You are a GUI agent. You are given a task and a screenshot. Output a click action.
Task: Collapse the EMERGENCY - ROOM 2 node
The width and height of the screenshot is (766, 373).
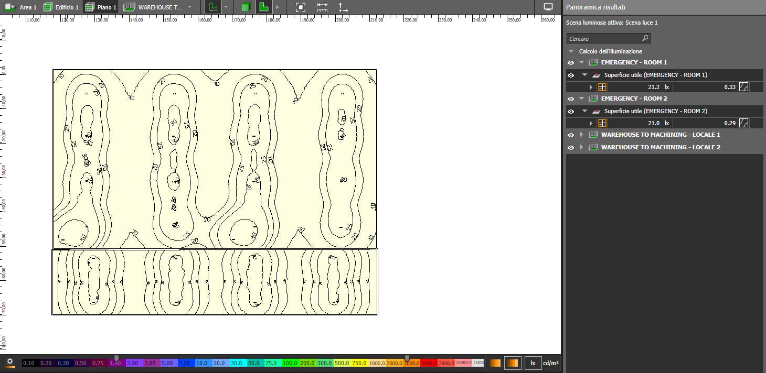point(581,98)
